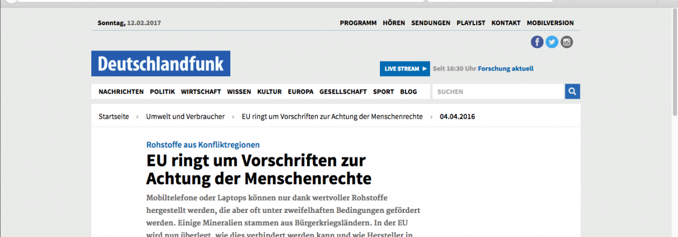The width and height of the screenshot is (678, 237).
Task: Click the Hören link
Action: coord(394,24)
